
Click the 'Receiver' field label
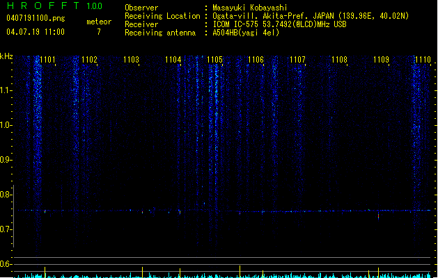click(x=141, y=24)
